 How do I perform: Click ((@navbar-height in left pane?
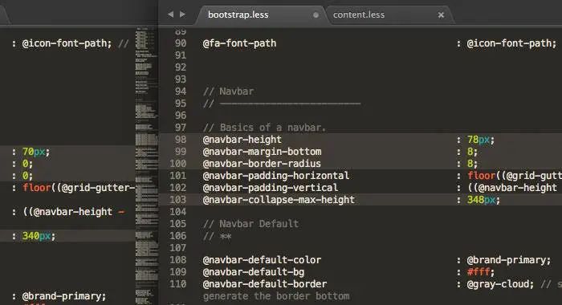(x=67, y=212)
